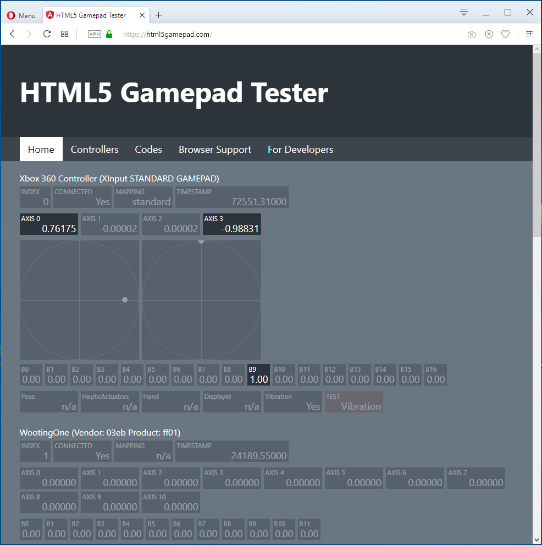Screen dimensions: 542x545
Task: Click the browser back arrow
Action: [x=12, y=34]
